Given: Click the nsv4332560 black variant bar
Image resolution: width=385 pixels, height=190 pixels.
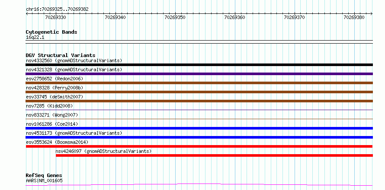Looking at the screenshot, I should 199,65.
